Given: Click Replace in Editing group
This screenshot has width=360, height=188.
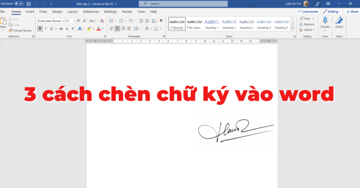Looking at the screenshot, I should 307,24.
